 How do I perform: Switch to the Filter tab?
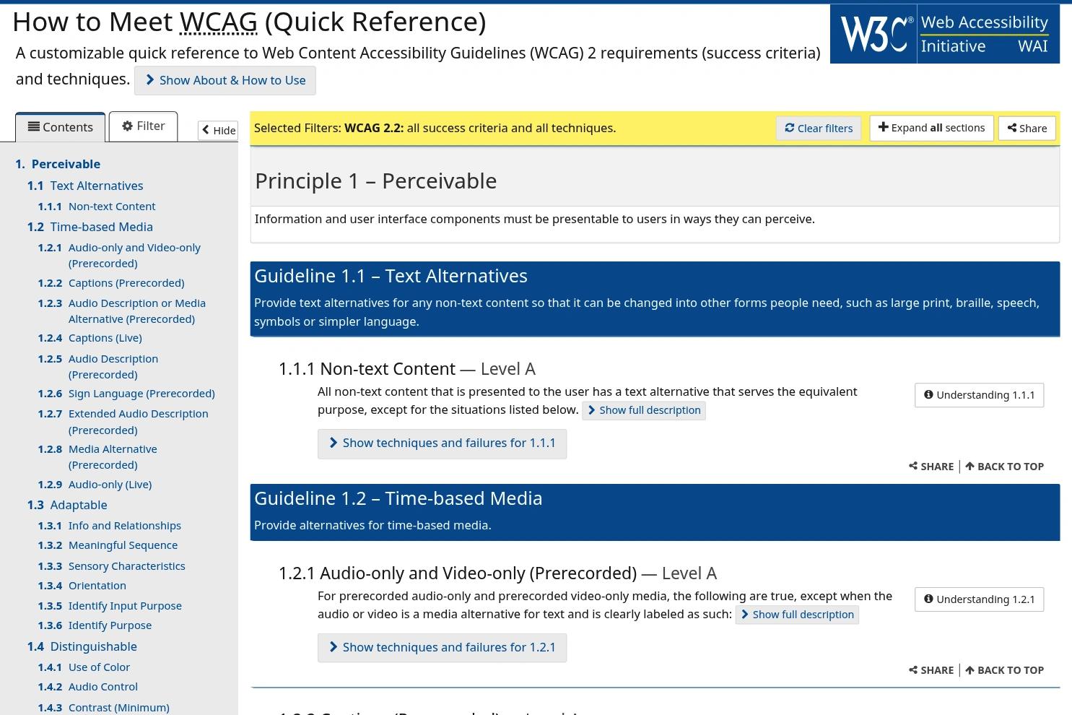click(x=143, y=126)
